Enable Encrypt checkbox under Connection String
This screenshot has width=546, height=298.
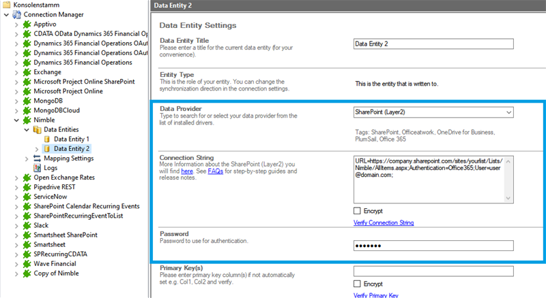358,211
